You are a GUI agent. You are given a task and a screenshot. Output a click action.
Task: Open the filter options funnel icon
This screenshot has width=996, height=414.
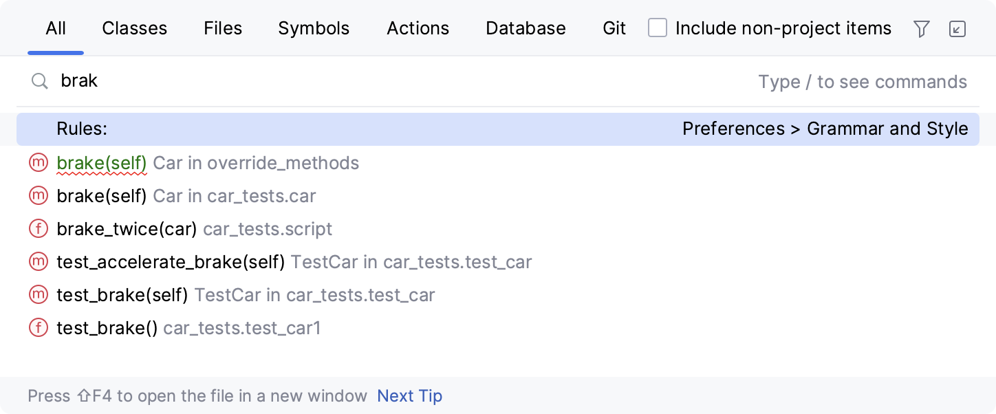tap(922, 28)
